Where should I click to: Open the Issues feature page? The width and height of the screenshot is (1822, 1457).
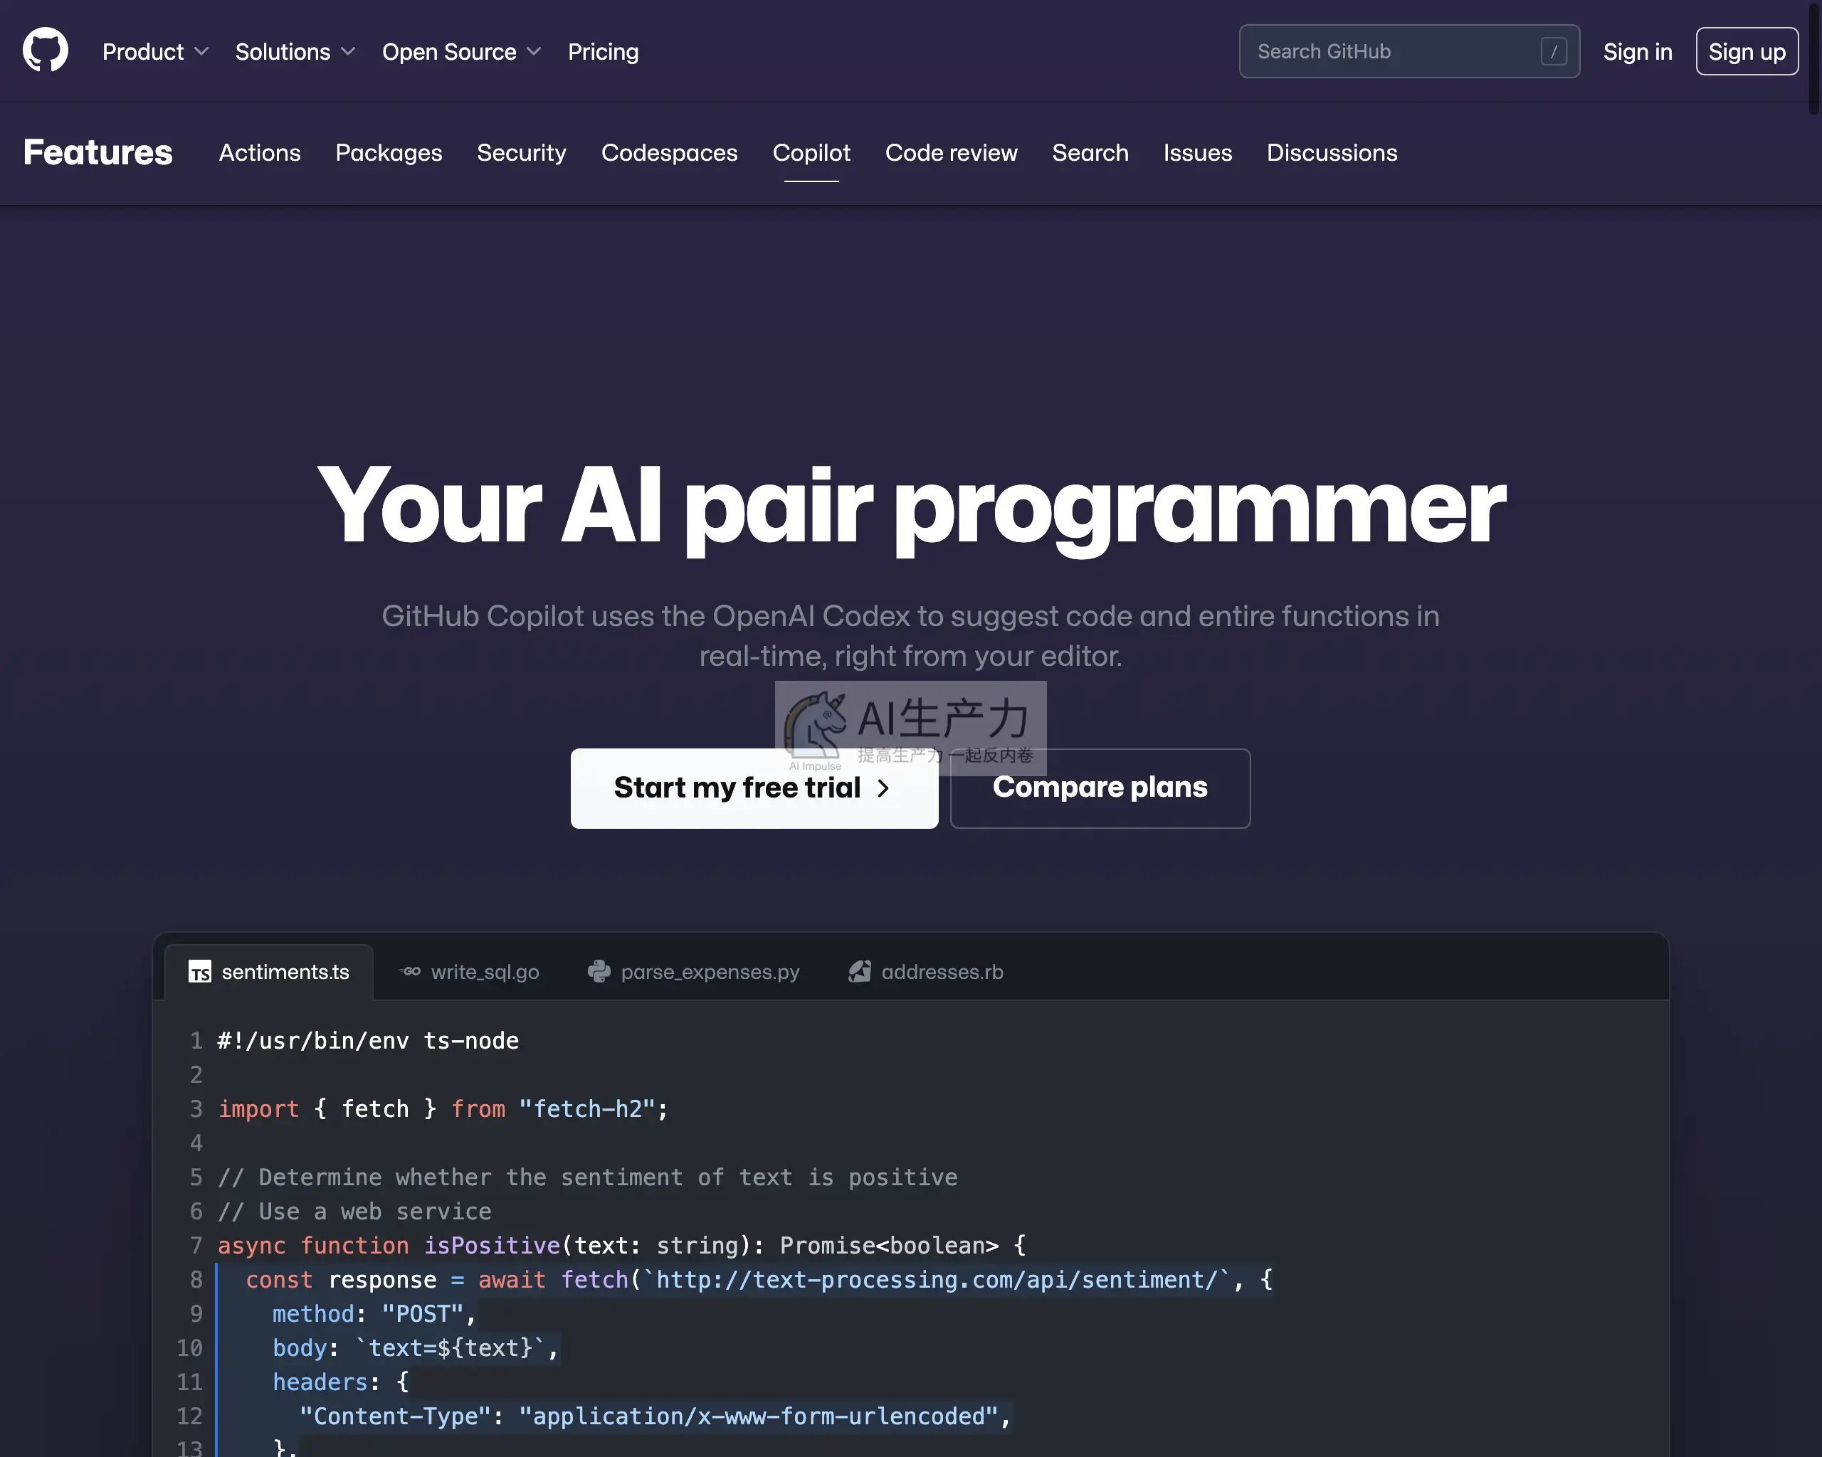pos(1198,153)
